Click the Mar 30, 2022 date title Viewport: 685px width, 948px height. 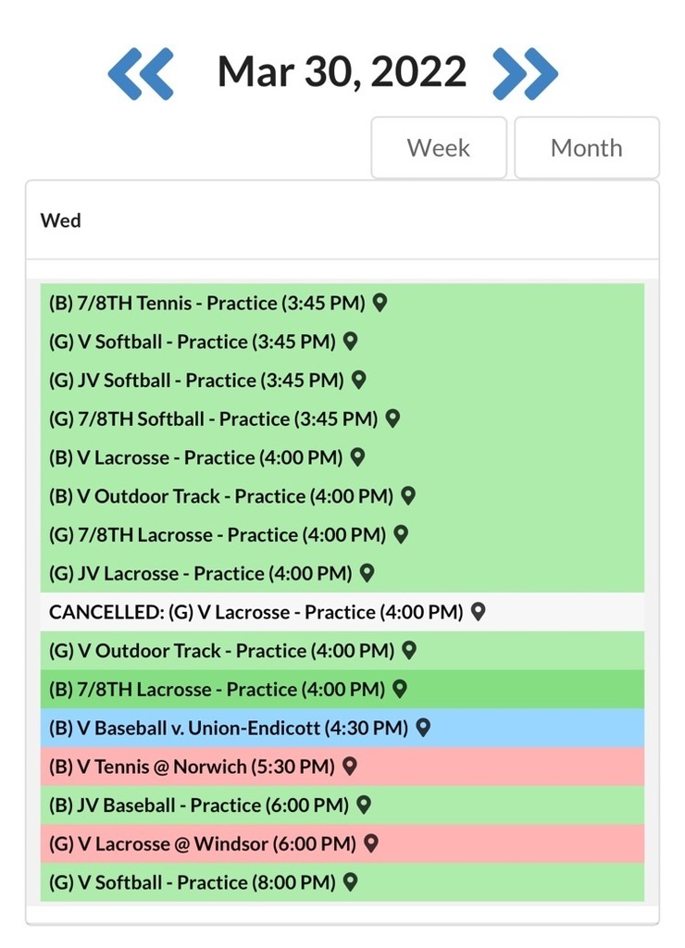click(x=341, y=70)
